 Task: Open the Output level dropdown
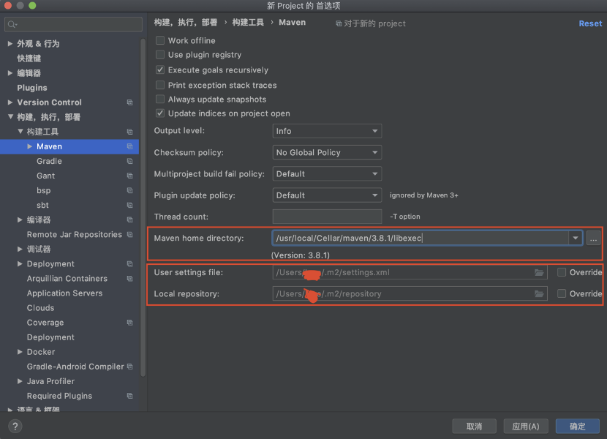pyautogui.click(x=327, y=131)
